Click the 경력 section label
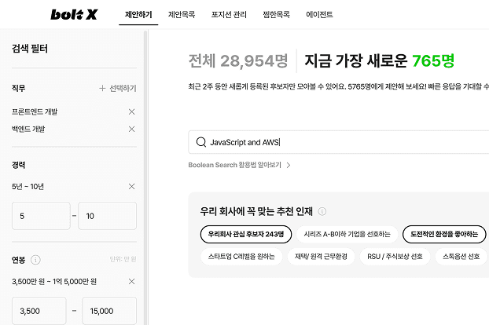The width and height of the screenshot is (489, 325). (18, 165)
